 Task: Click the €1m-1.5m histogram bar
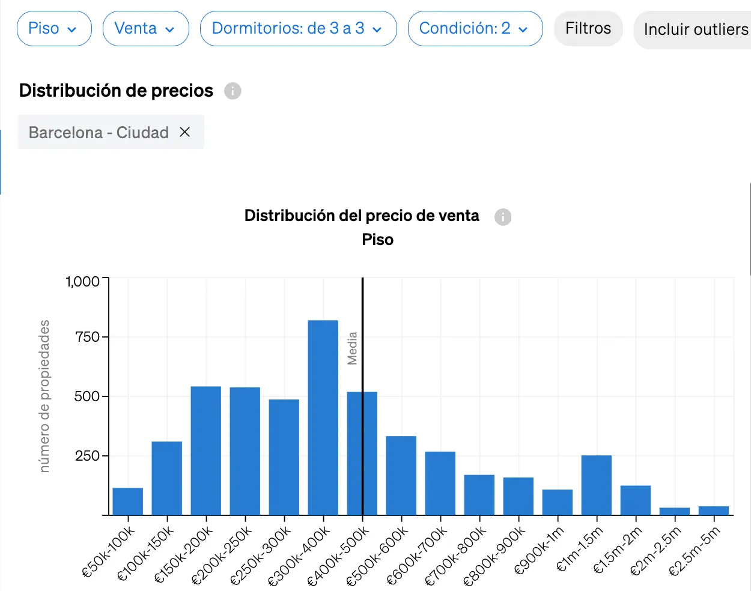[x=597, y=485]
